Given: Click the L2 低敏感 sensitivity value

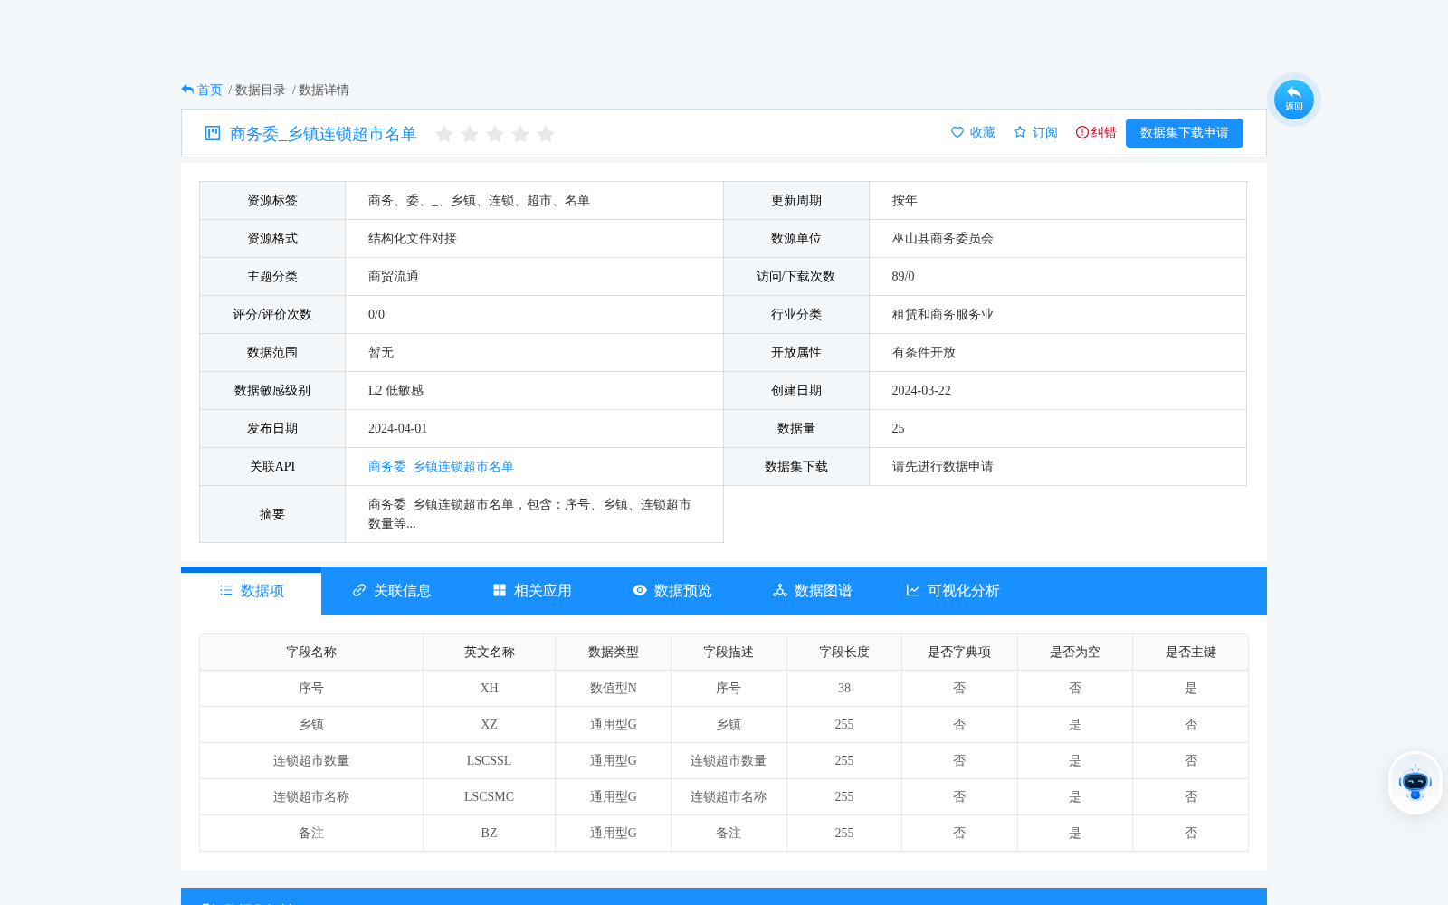Looking at the screenshot, I should pos(395,391).
